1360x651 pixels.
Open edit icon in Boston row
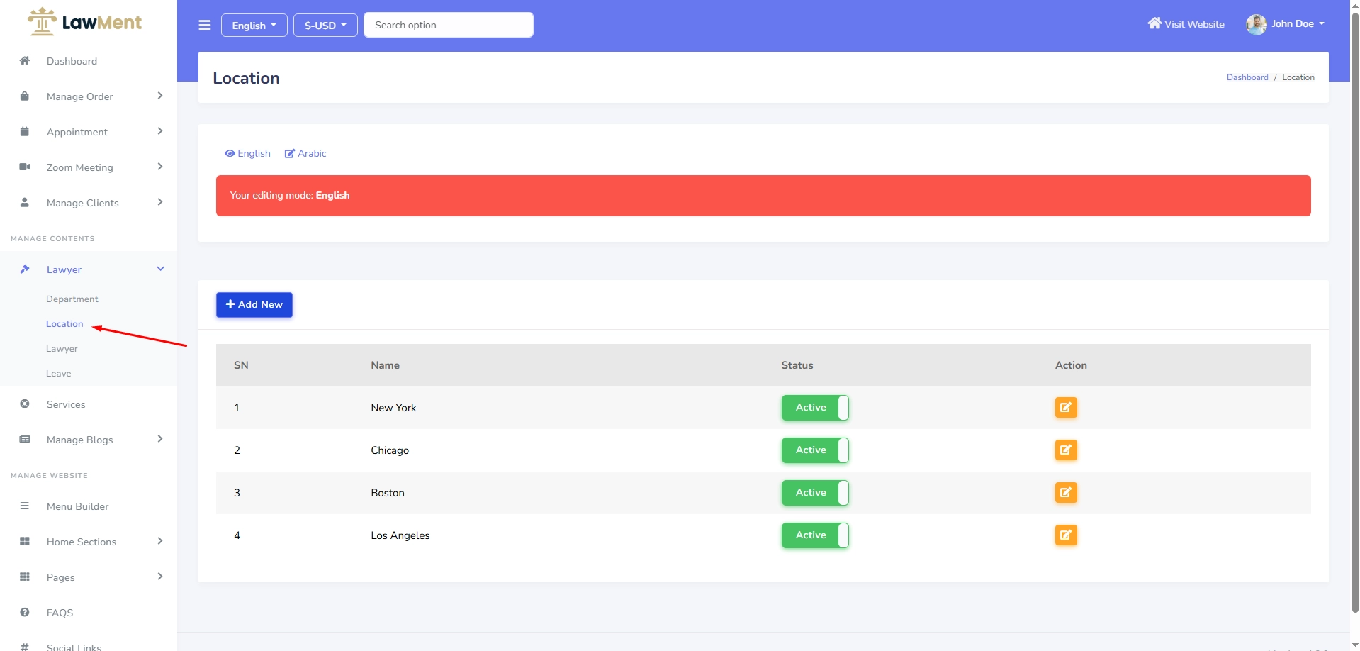pos(1065,493)
